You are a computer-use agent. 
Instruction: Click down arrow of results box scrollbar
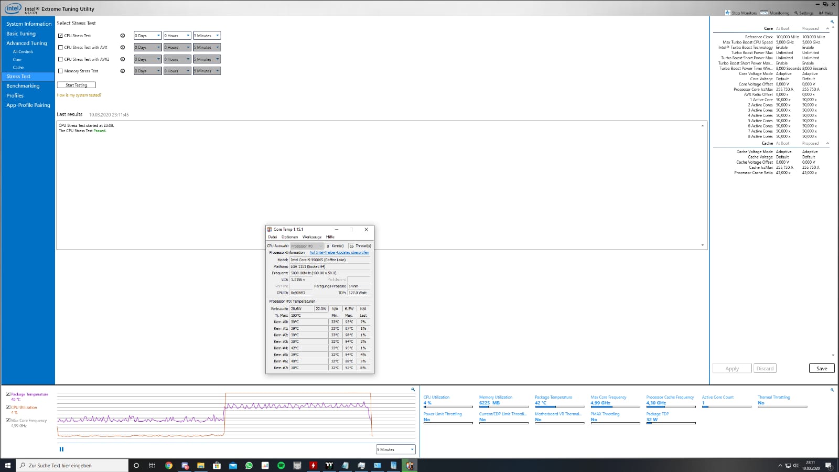703,245
